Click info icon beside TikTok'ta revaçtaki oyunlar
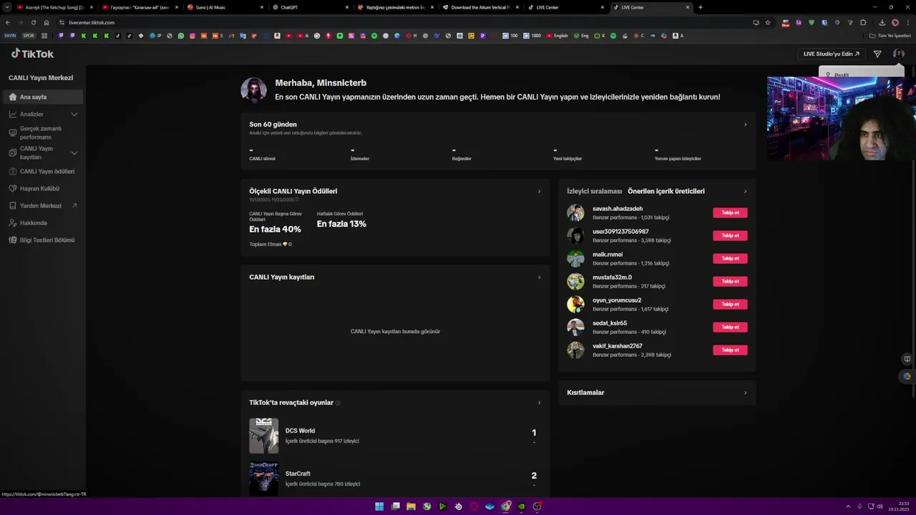The image size is (916, 515). tap(338, 403)
